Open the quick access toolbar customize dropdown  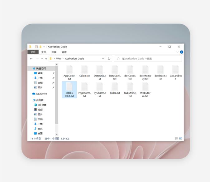[44, 47]
